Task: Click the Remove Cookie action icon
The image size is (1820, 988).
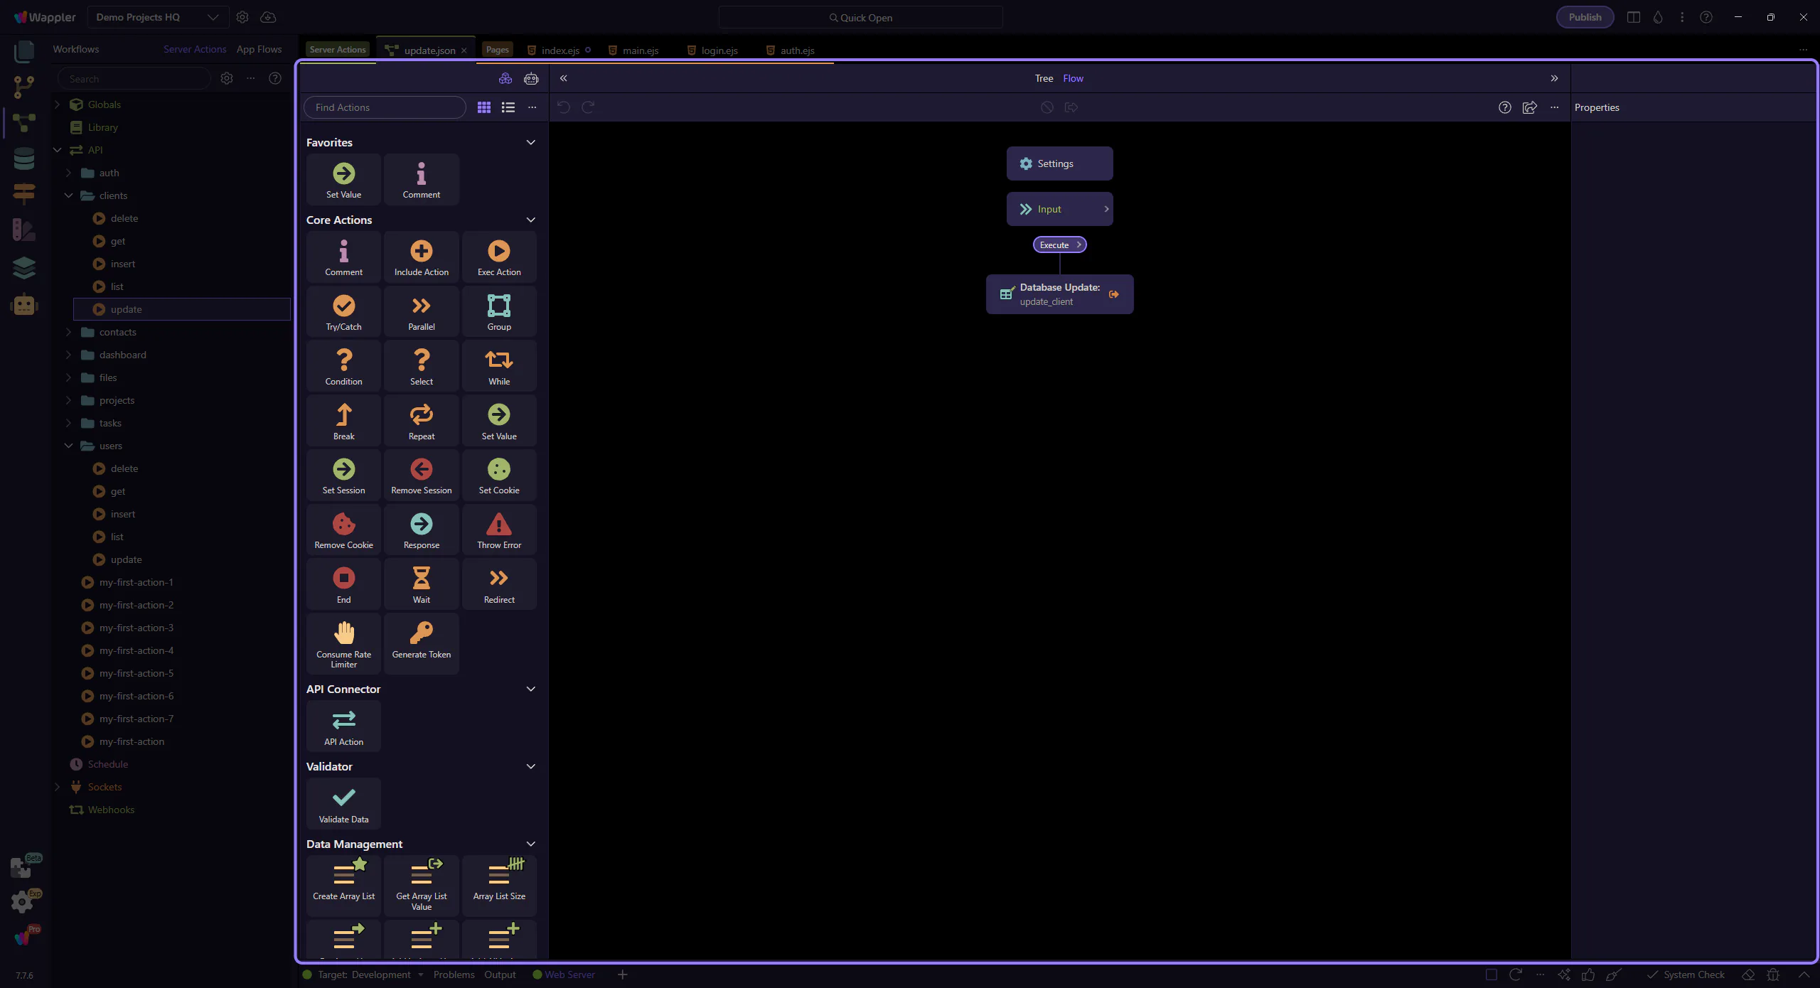Action: pos(343,525)
